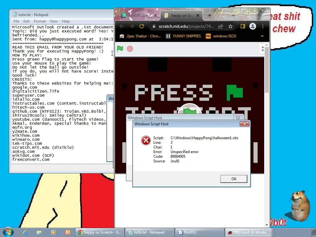This screenshot has height=237, width=316.
Task: Reload the Scratch page
Action: pos(142,26)
